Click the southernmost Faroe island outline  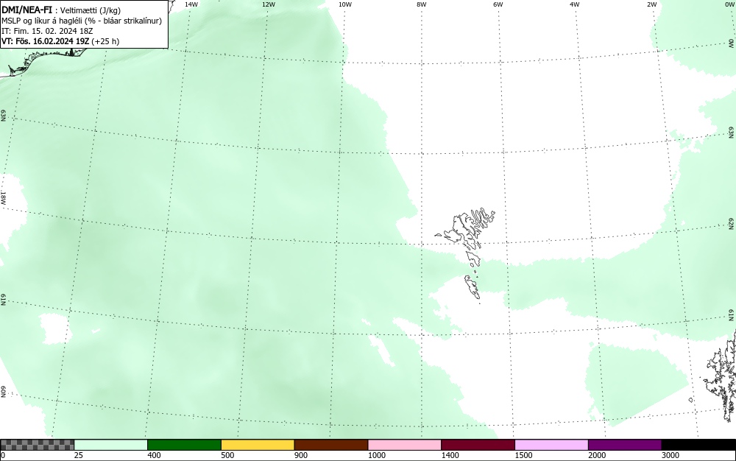pyautogui.click(x=472, y=287)
